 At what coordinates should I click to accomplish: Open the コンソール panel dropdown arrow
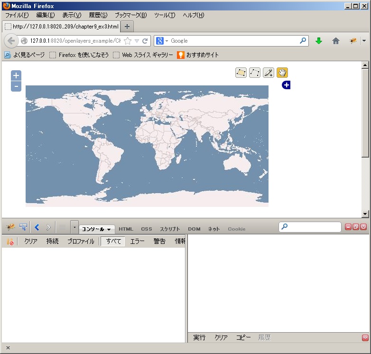click(x=109, y=229)
